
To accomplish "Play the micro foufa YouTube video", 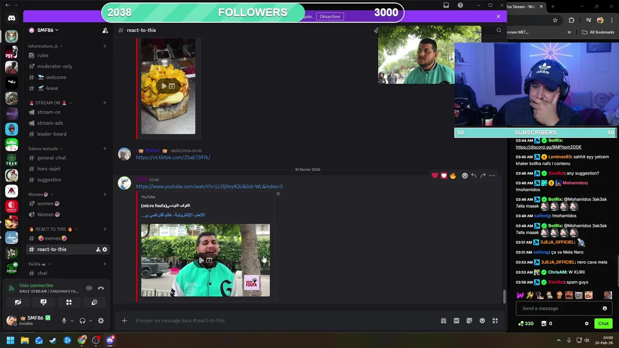I will pos(202,261).
